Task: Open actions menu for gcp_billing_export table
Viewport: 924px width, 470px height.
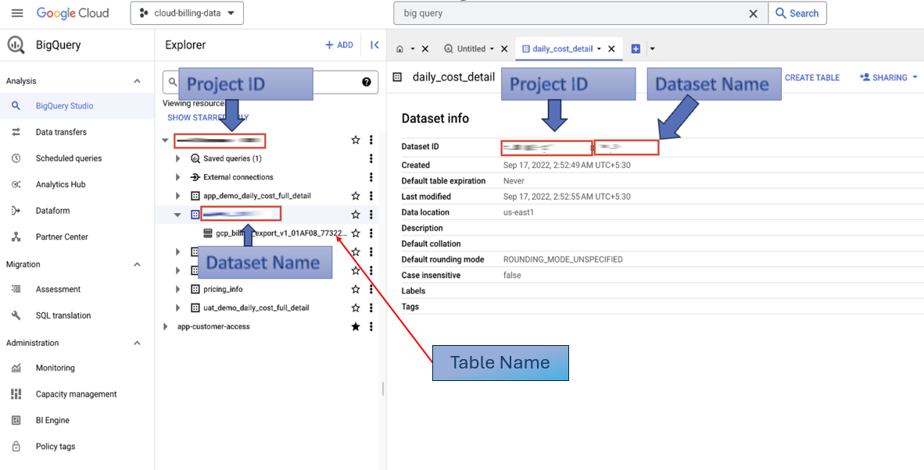Action: point(371,233)
